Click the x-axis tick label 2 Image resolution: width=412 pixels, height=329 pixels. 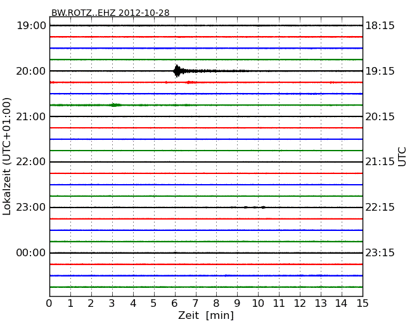[91, 303]
